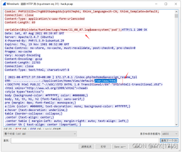This screenshot has height=152, width=182.
Task: Open the ASCII data format dropdown
Action: [x=170, y=134]
